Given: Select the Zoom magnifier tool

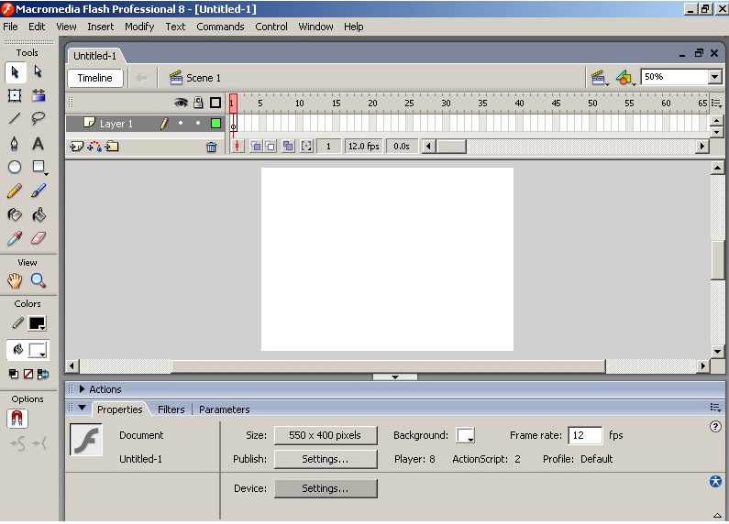Looking at the screenshot, I should (x=39, y=280).
